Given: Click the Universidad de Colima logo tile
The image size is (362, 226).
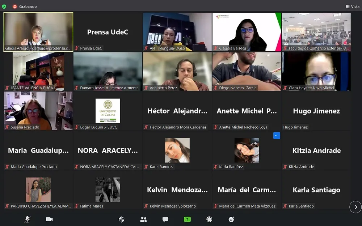Looking at the screenshot, I should coord(108,111).
